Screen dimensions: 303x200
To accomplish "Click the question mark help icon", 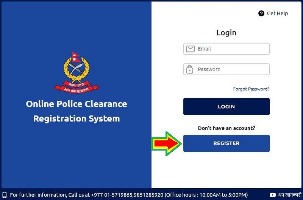I will [261, 14].
